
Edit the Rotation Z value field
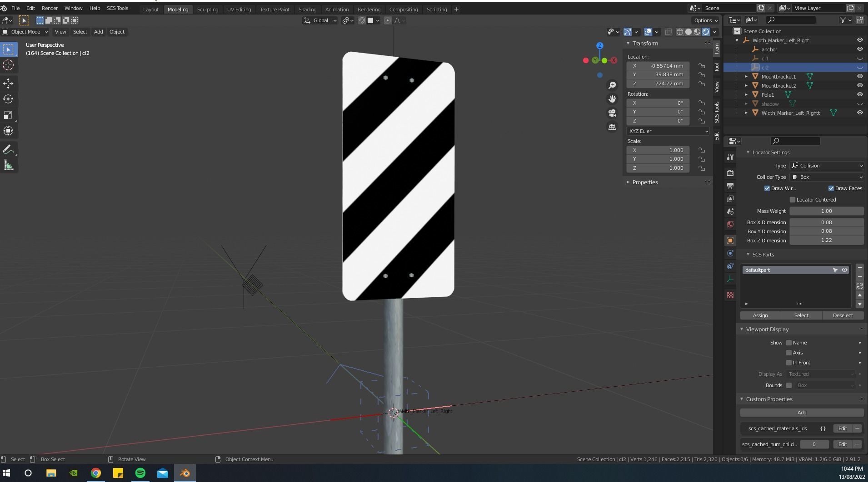point(658,121)
